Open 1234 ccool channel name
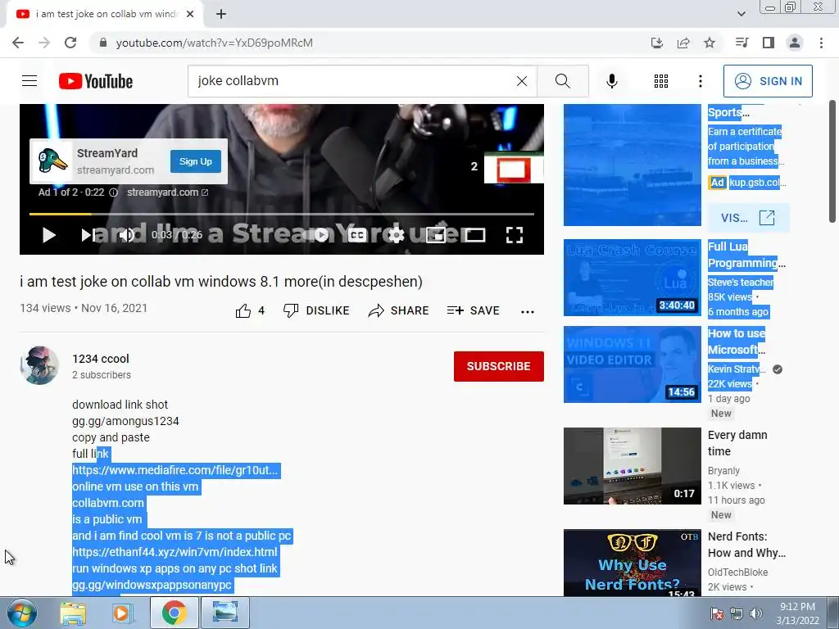 click(101, 359)
